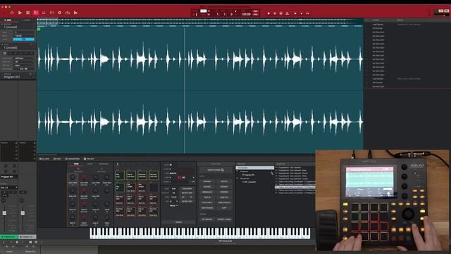Viewport: 451px width, 254px height.
Task: Apply FADE IN to the sample
Action: [207, 198]
